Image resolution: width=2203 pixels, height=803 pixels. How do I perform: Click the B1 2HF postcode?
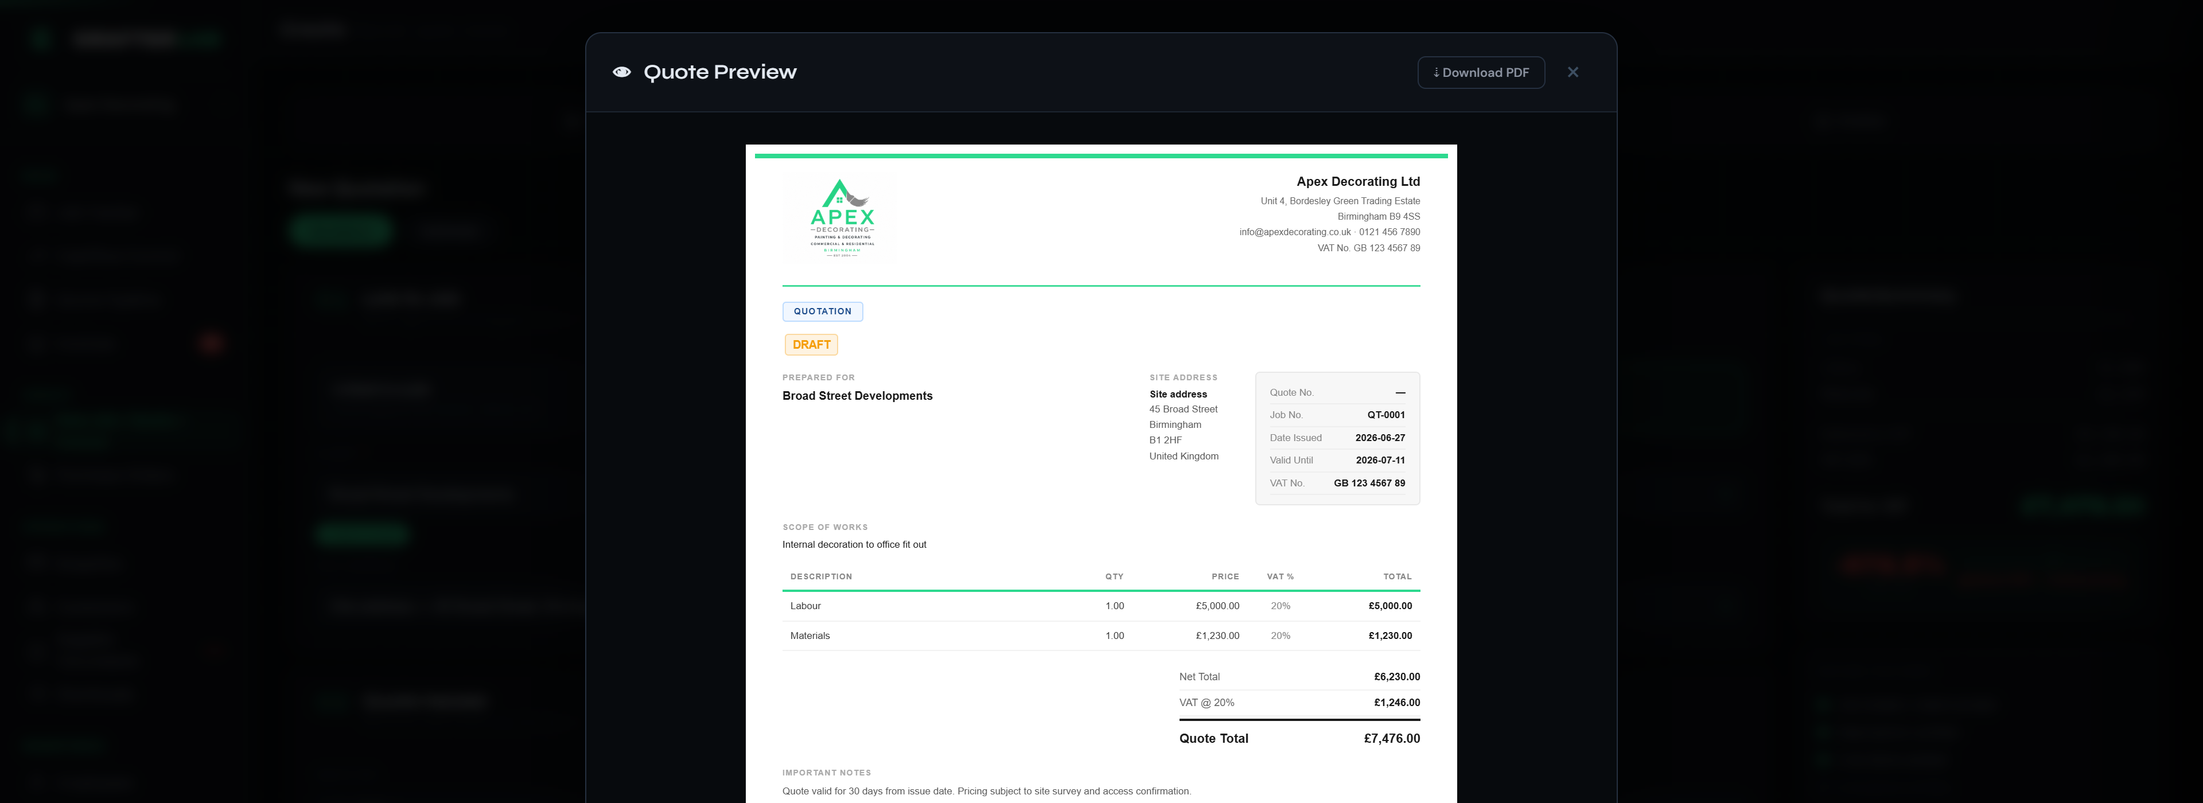coord(1165,441)
